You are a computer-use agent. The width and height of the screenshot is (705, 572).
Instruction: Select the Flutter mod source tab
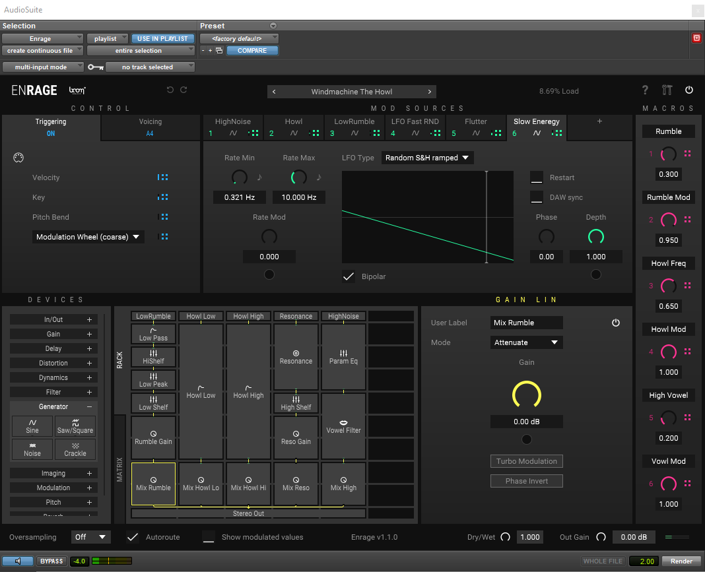click(475, 127)
